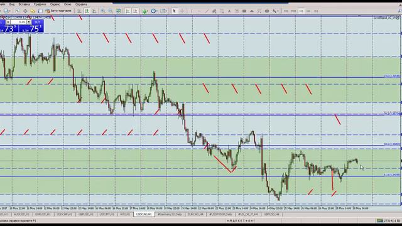
Task: Click the 23.6 Fibonacci level label
Action: [x=392, y=76]
